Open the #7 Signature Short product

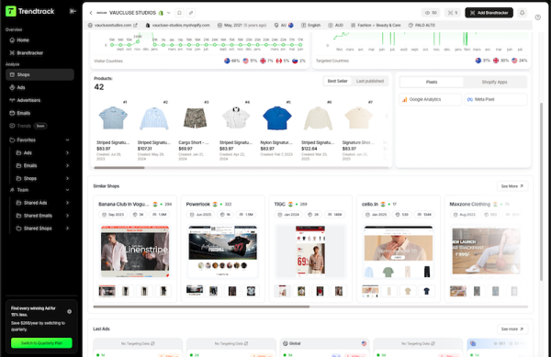[358, 118]
